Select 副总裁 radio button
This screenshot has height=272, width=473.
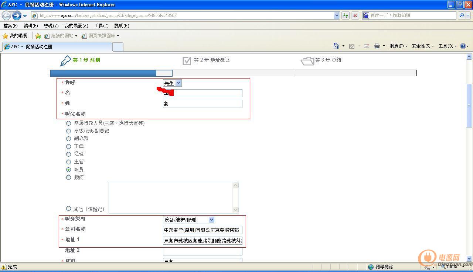click(68, 139)
